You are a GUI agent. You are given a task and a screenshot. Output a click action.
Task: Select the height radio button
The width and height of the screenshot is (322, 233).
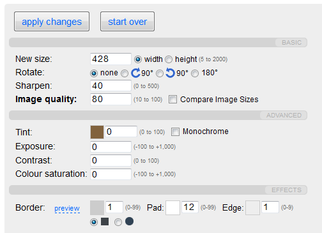pyautogui.click(x=169, y=59)
